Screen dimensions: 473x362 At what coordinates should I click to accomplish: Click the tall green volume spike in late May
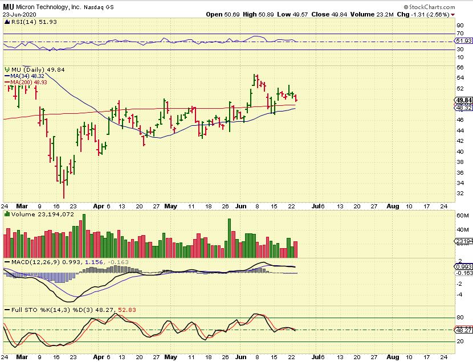[x=229, y=238]
